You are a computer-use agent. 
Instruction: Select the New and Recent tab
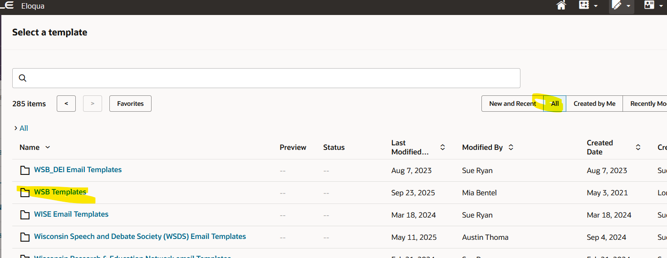coord(513,104)
